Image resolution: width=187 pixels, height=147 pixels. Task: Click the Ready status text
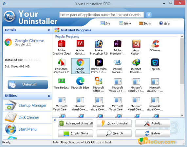tap(7, 142)
